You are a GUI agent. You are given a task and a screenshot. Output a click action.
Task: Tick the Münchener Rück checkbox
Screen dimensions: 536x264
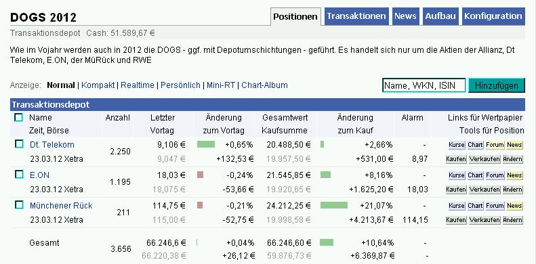click(x=19, y=205)
